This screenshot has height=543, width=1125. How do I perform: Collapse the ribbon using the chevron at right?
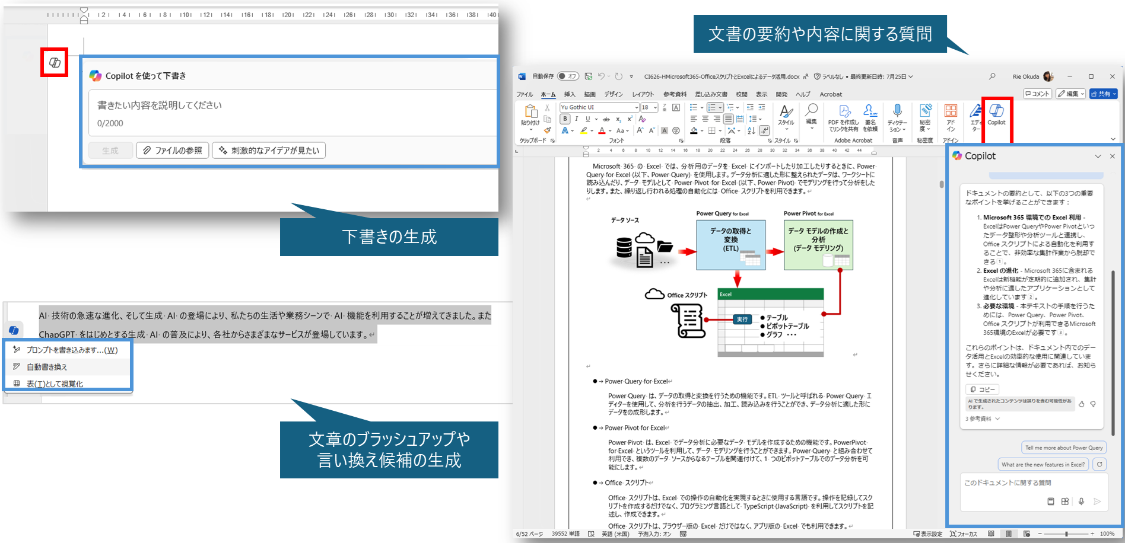(x=1113, y=139)
